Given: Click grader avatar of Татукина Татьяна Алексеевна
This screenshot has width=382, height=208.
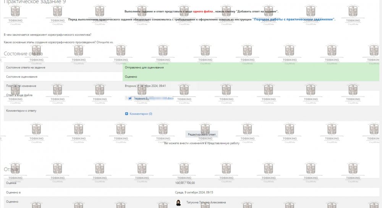Looking at the screenshot, I should [178, 203].
